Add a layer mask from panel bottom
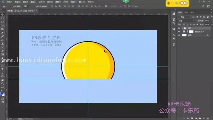 click(x=192, y=118)
